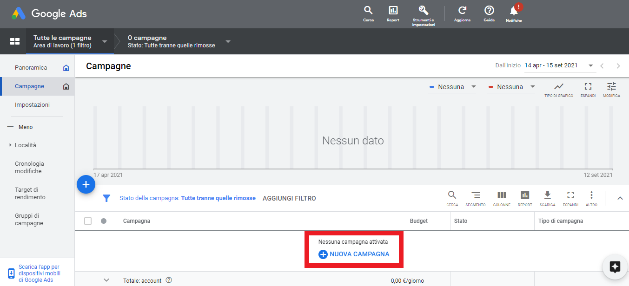
Task: Click Aggiungi Filtro
Action: pos(289,198)
